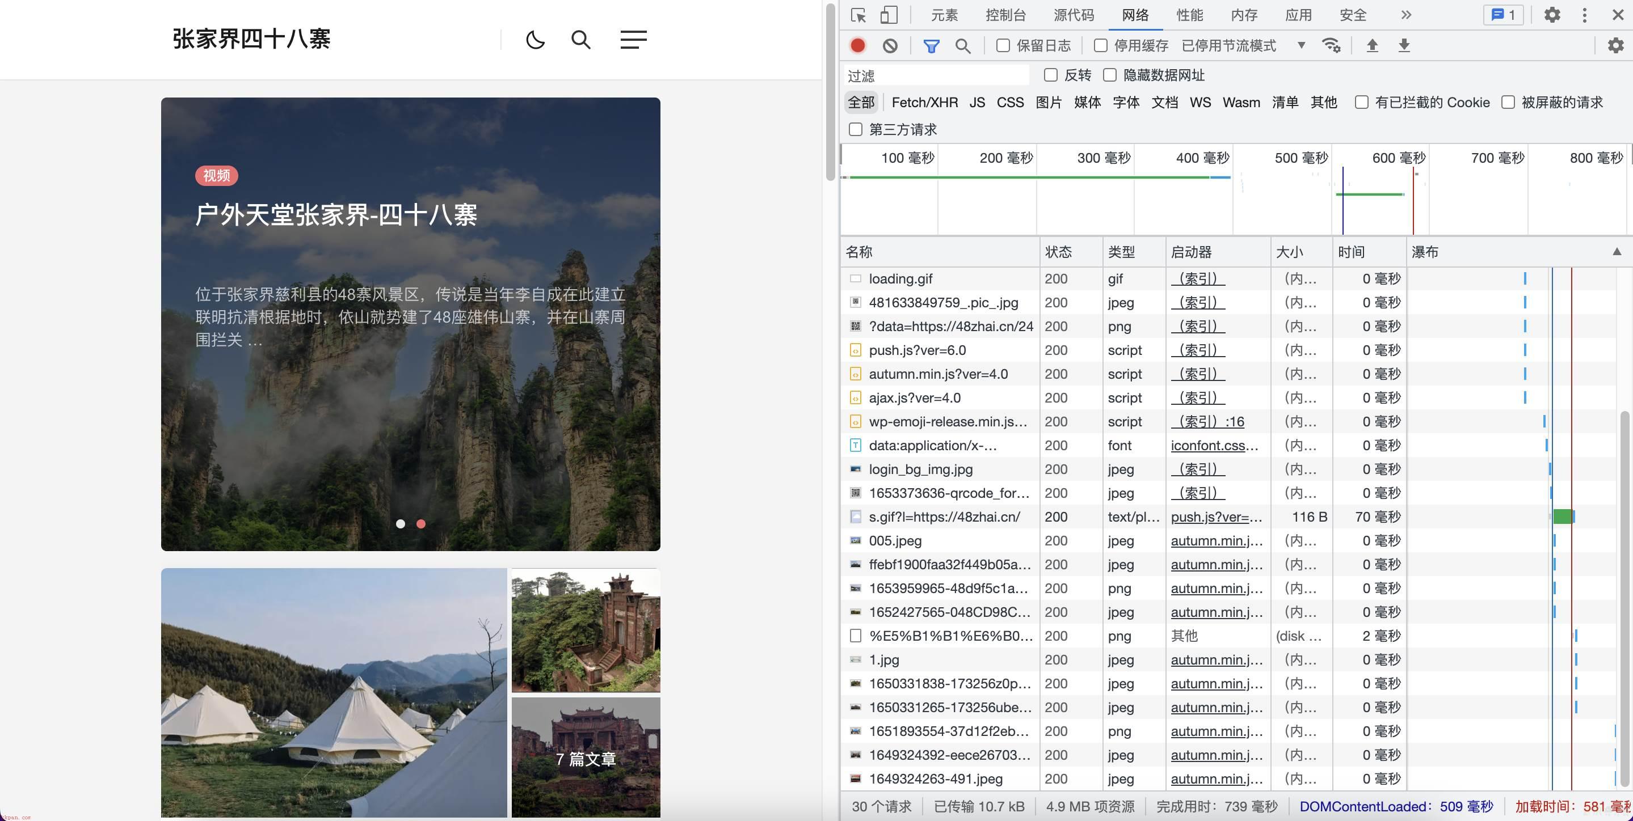Switch to Memory (内存) tab
Image resolution: width=1633 pixels, height=821 pixels.
1244,15
